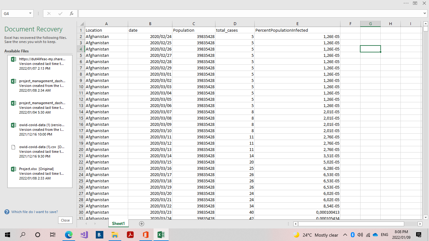Image resolution: width=429 pixels, height=241 pixels.
Task: Select the 'Location' header cell
Action: coord(106,30)
